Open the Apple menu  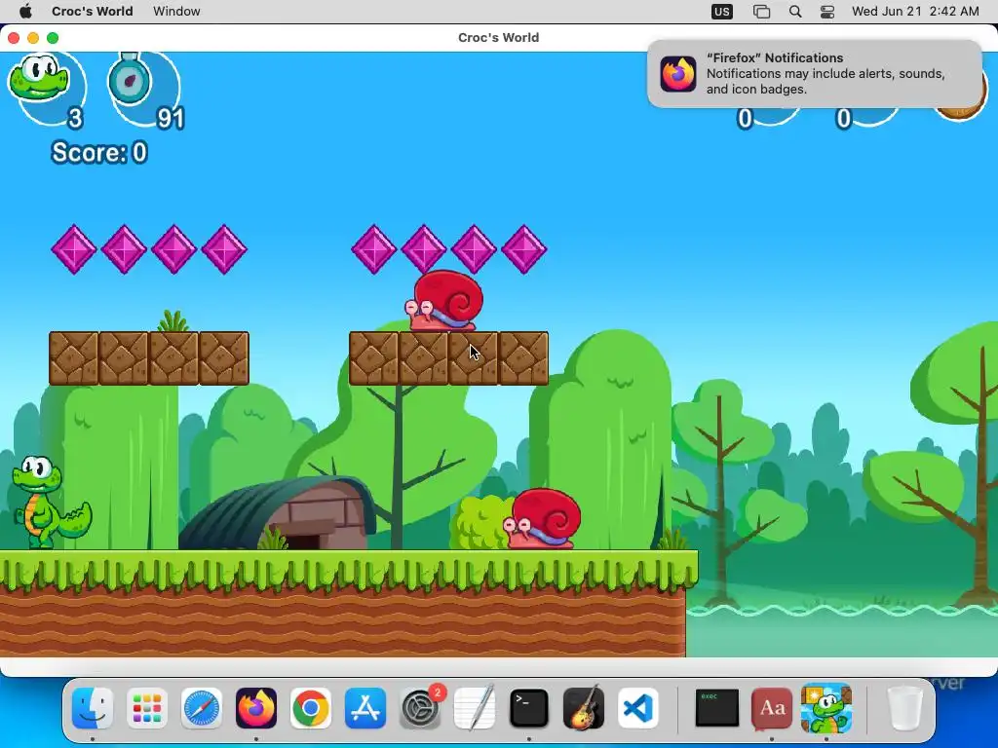pos(25,11)
